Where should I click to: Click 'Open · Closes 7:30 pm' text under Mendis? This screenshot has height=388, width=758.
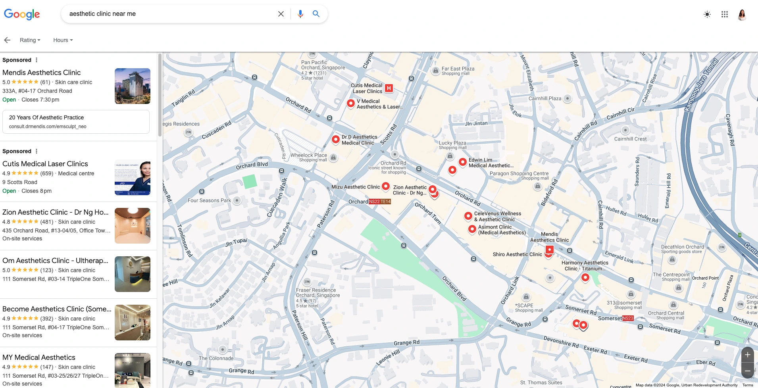coord(31,100)
